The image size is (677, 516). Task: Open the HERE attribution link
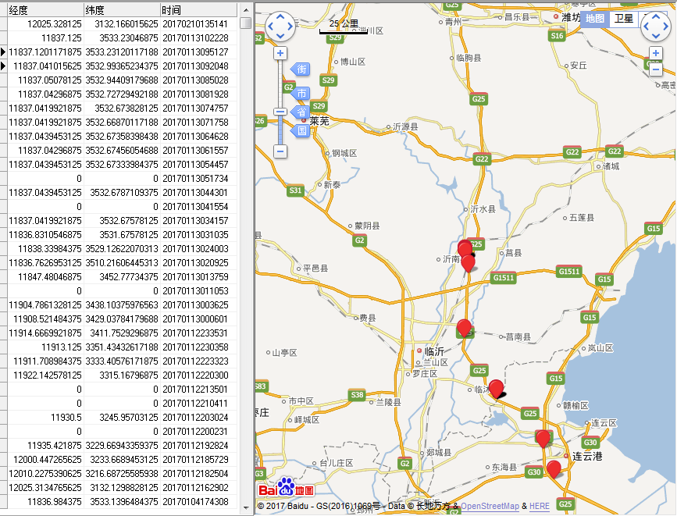coord(540,507)
